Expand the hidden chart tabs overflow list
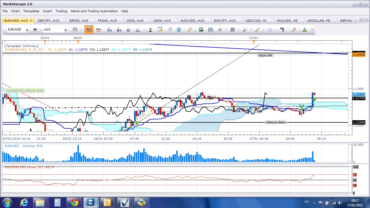The height and width of the screenshot is (208, 370). pyautogui.click(x=356, y=20)
